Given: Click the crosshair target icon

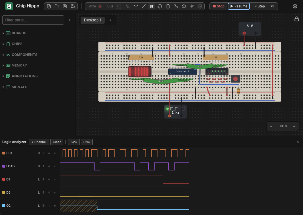Looking at the screenshot, I should 160,6.
